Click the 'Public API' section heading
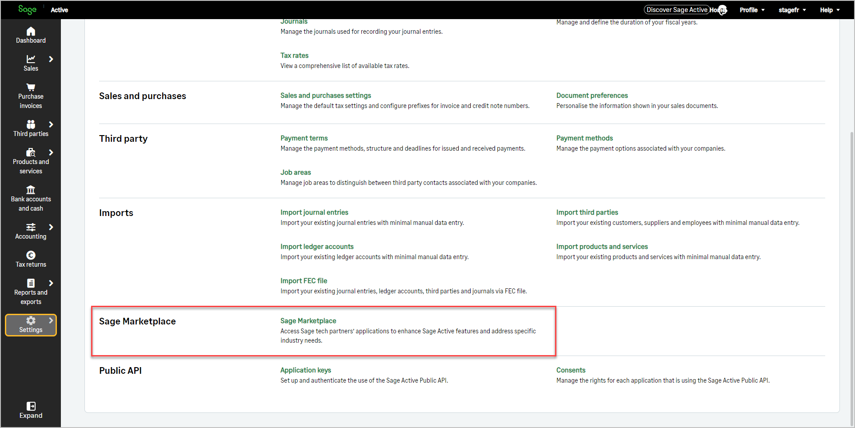Viewport: 855px width, 428px height. tap(120, 371)
